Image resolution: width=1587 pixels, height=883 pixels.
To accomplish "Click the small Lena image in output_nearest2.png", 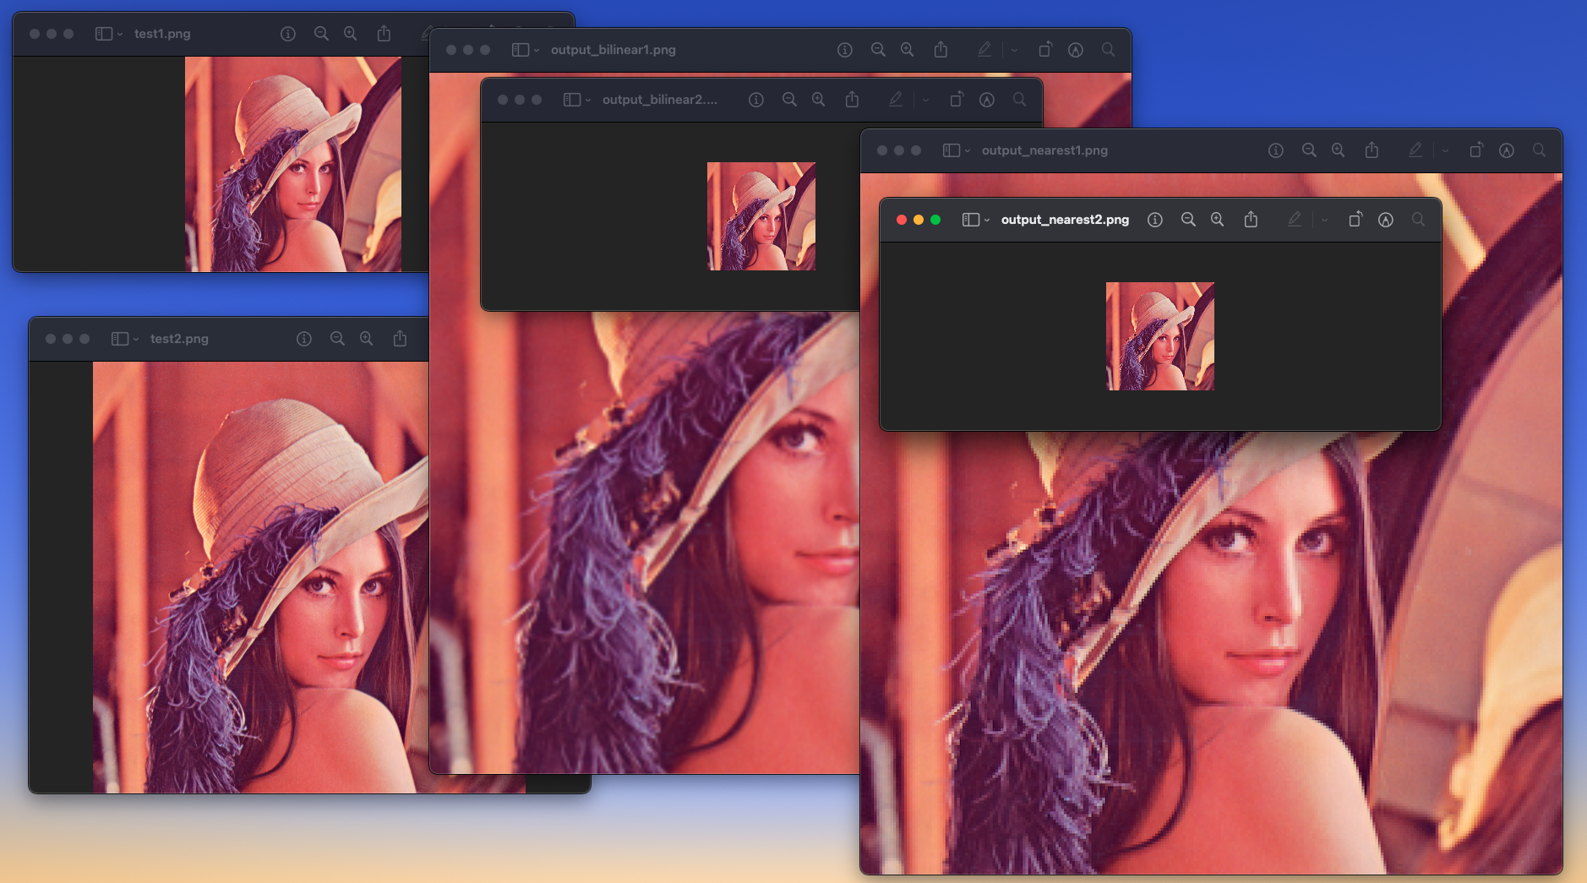I will click(x=1160, y=336).
